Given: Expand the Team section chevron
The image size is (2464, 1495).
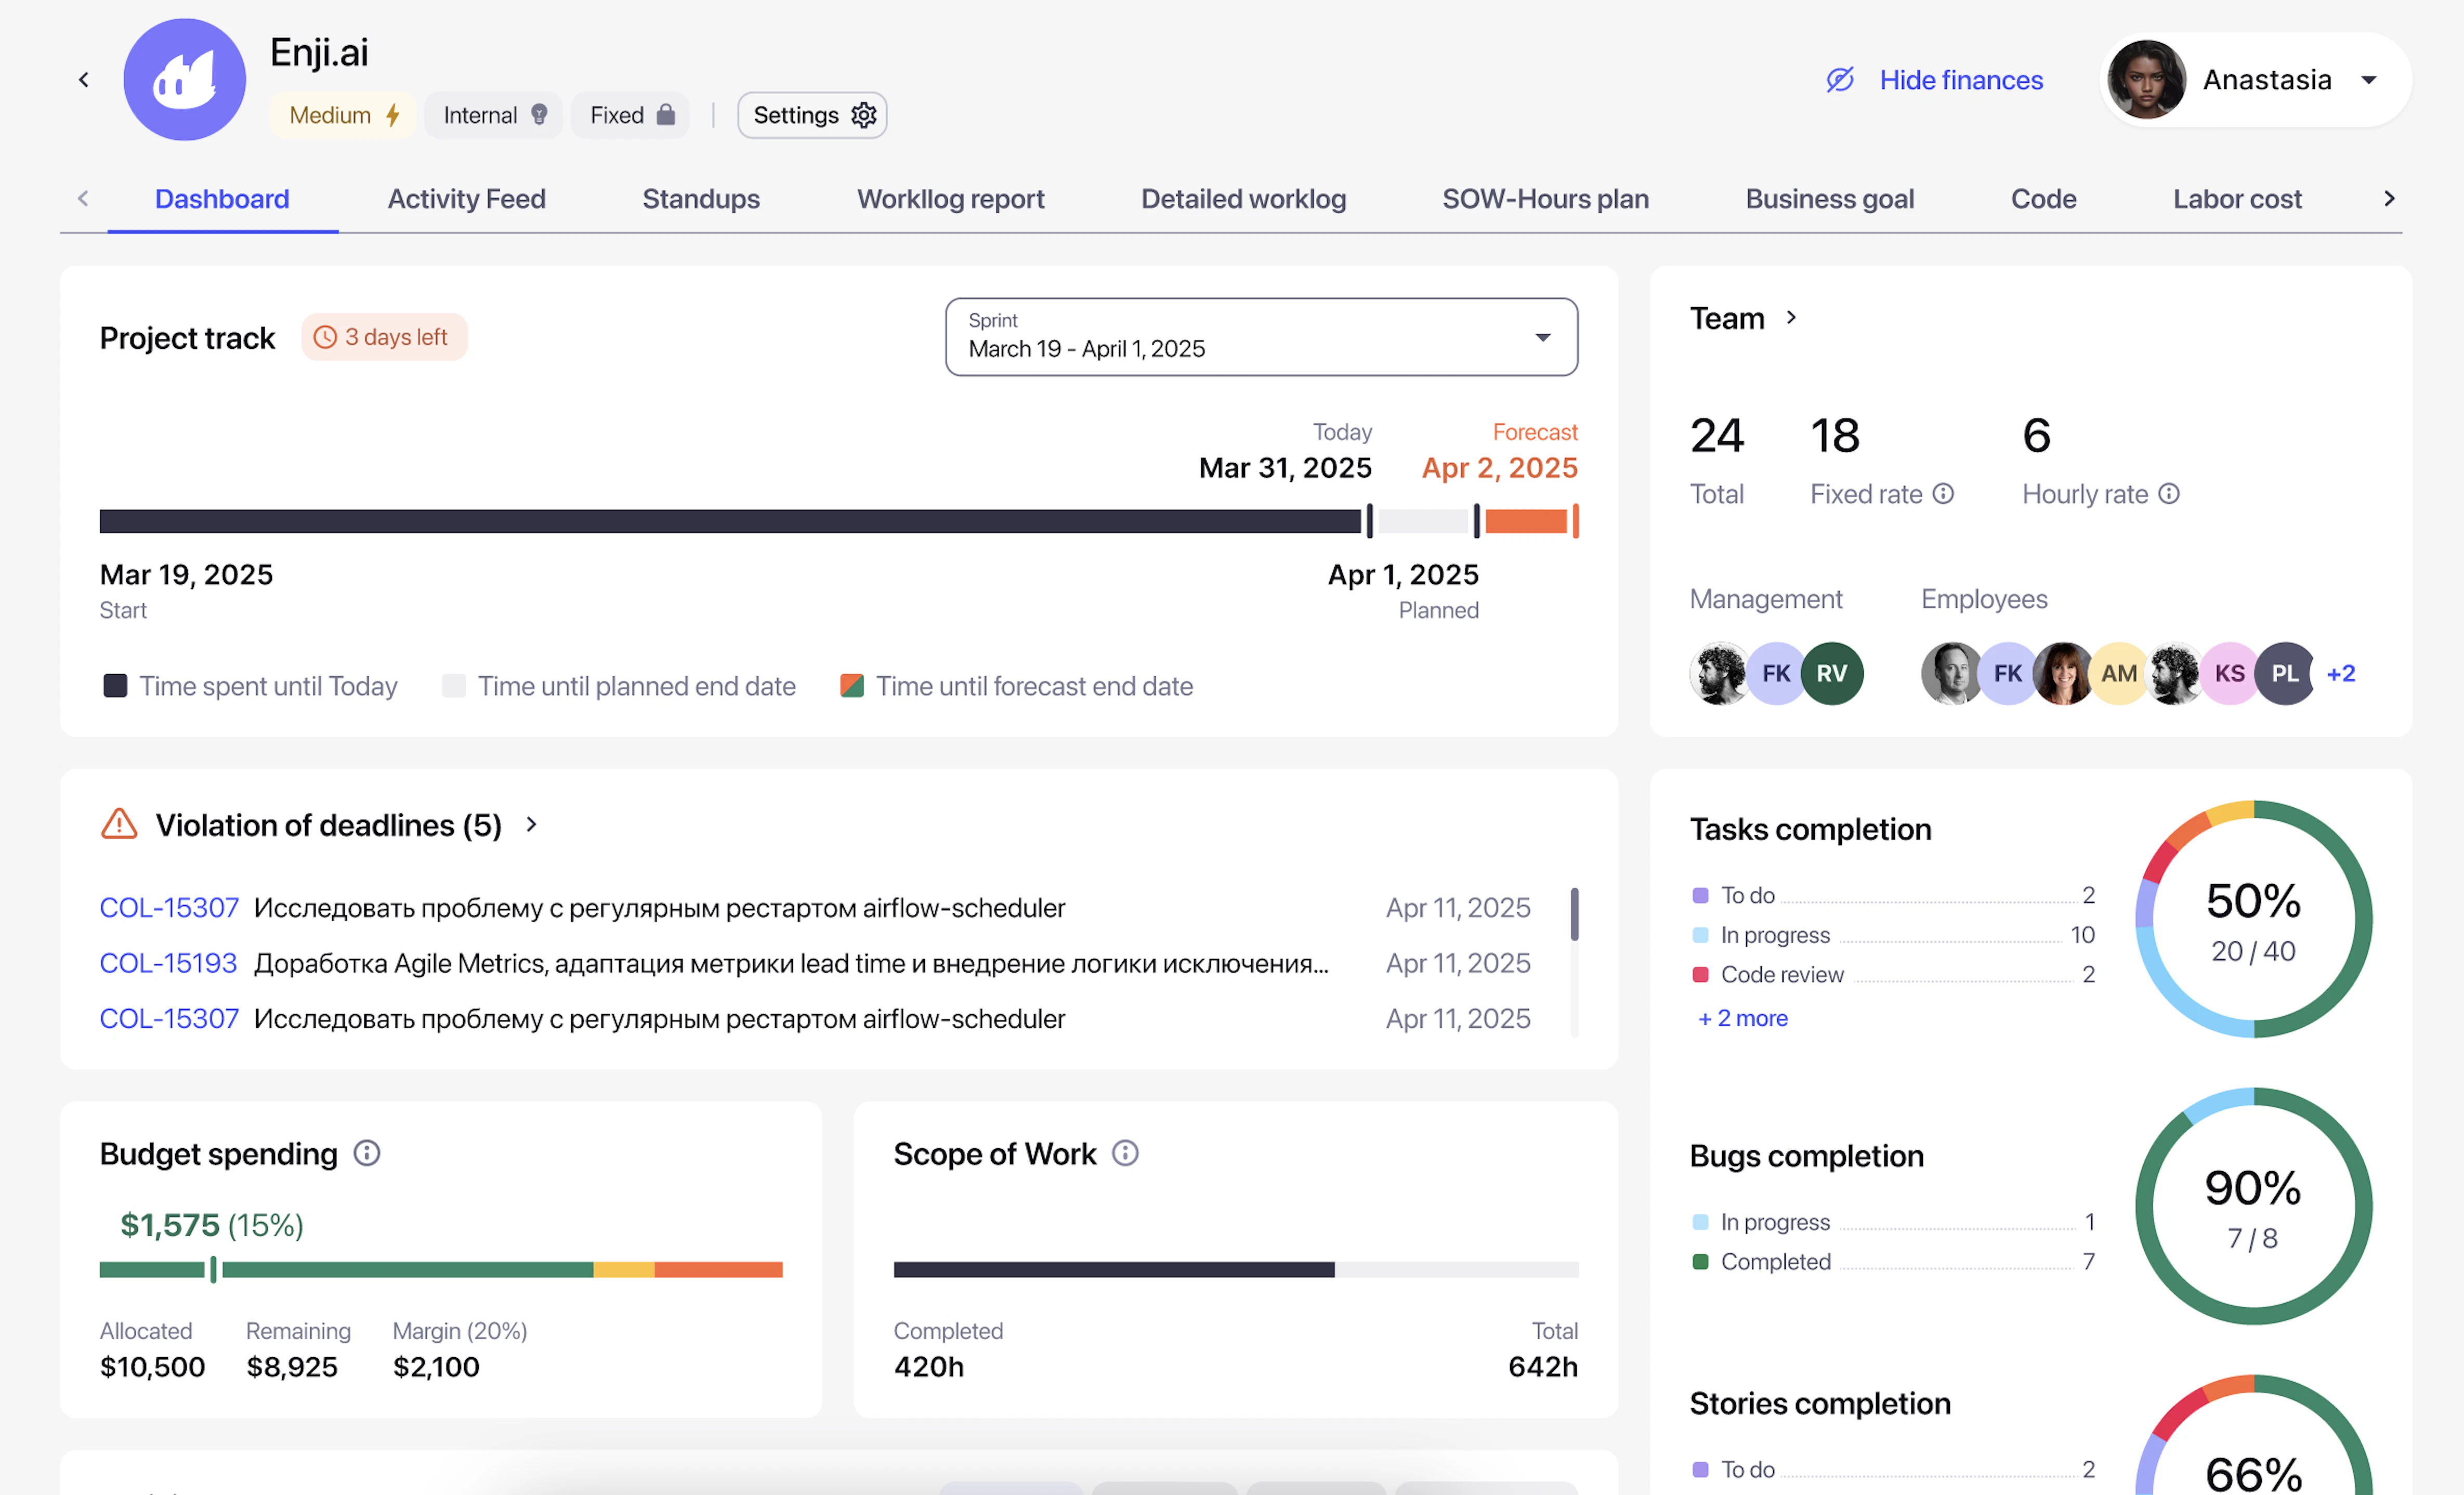Looking at the screenshot, I should coord(1791,318).
